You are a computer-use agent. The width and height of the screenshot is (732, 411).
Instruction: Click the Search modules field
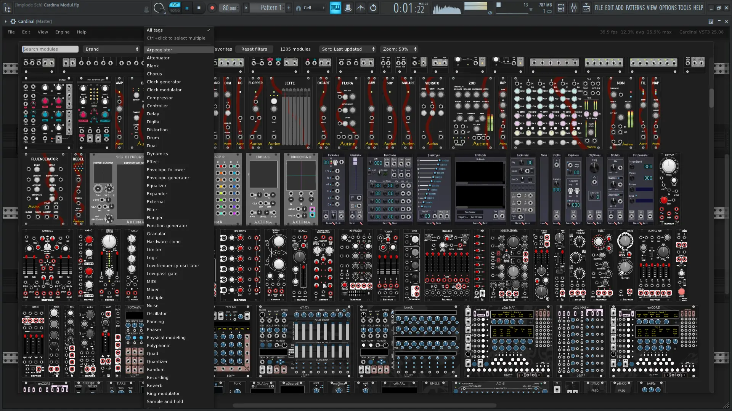[x=50, y=49]
